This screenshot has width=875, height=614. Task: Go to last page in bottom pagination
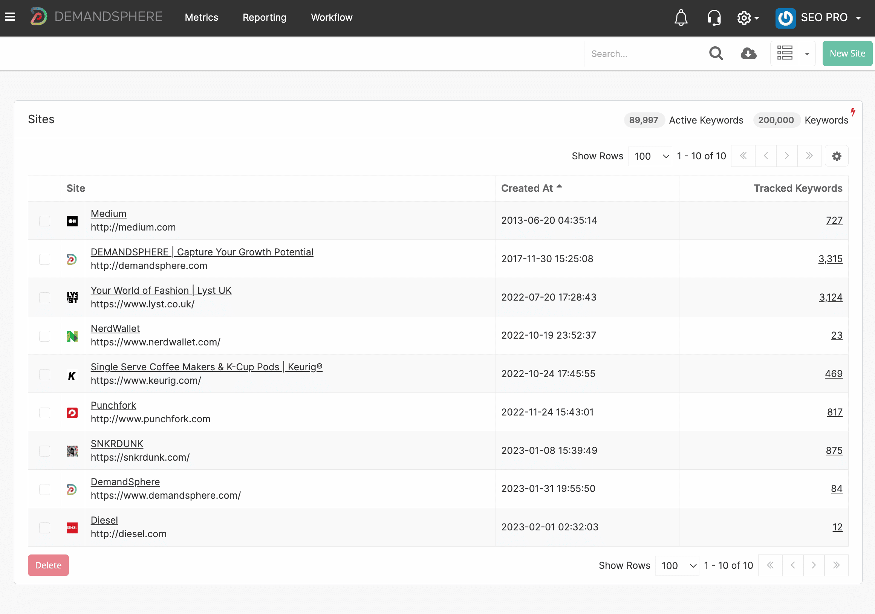836,565
